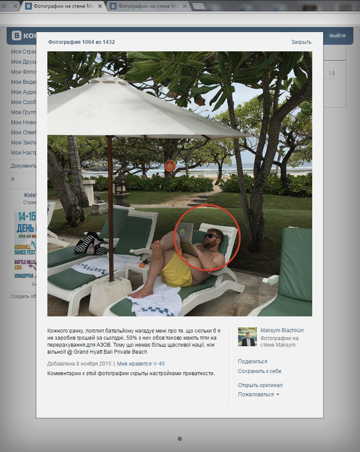Click the main photo to view next

[x=180, y=184]
